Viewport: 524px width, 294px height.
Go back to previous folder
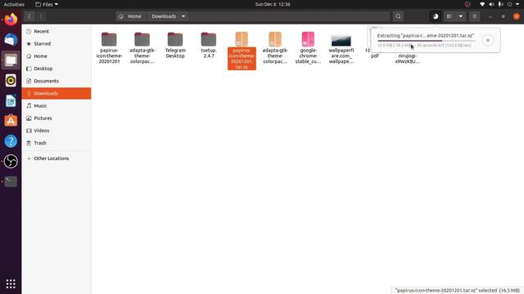(29, 16)
